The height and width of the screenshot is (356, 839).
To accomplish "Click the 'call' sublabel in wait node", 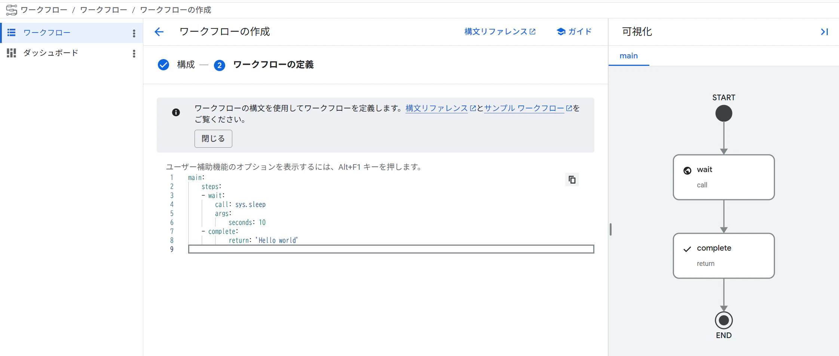I will pos(702,185).
